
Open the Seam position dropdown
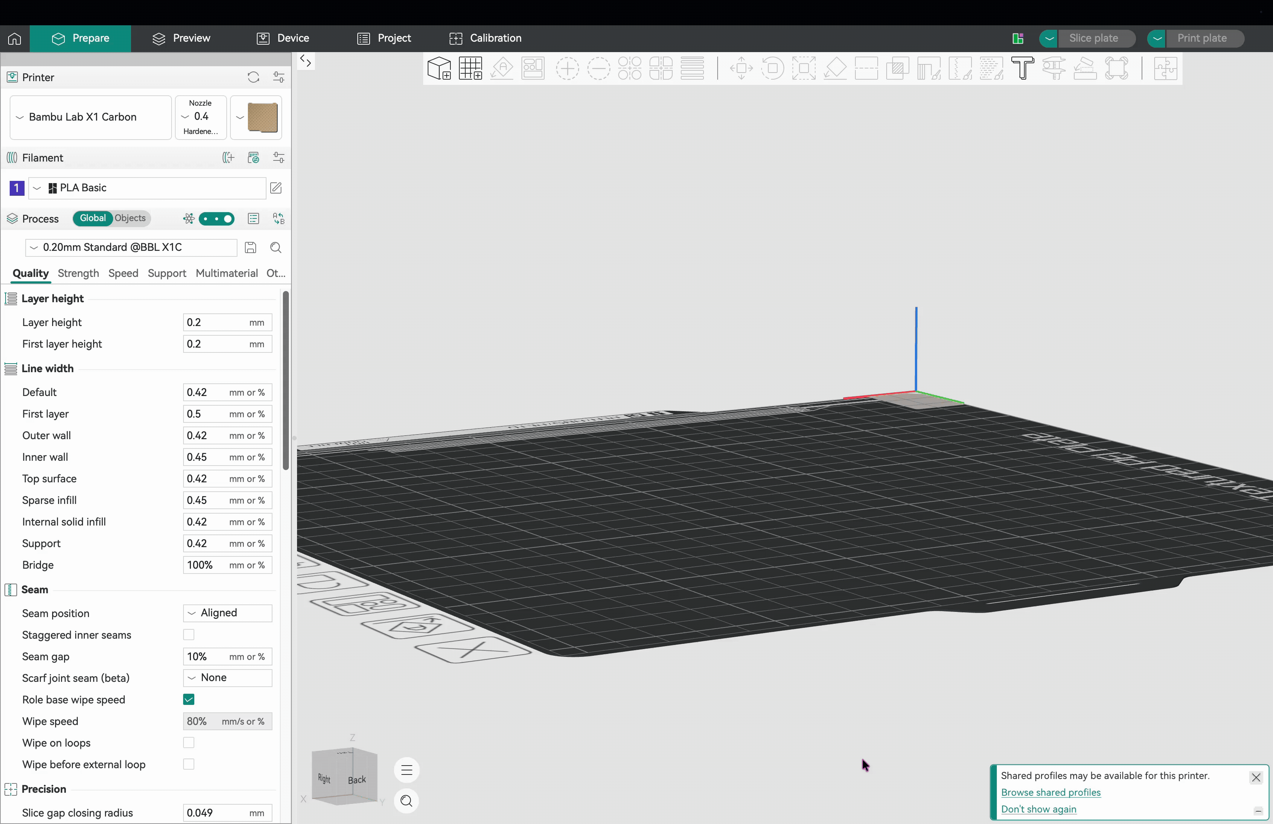[x=227, y=613]
